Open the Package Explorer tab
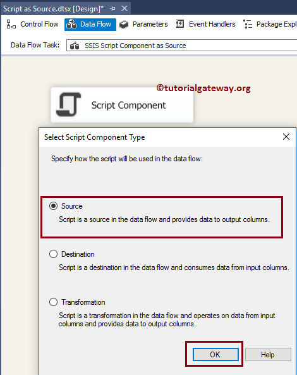The image size is (297, 375). point(270,24)
